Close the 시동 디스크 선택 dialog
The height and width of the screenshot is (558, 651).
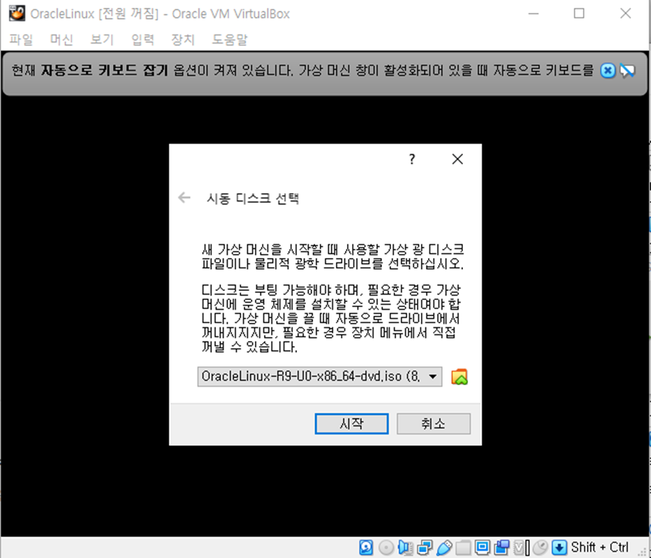click(458, 159)
